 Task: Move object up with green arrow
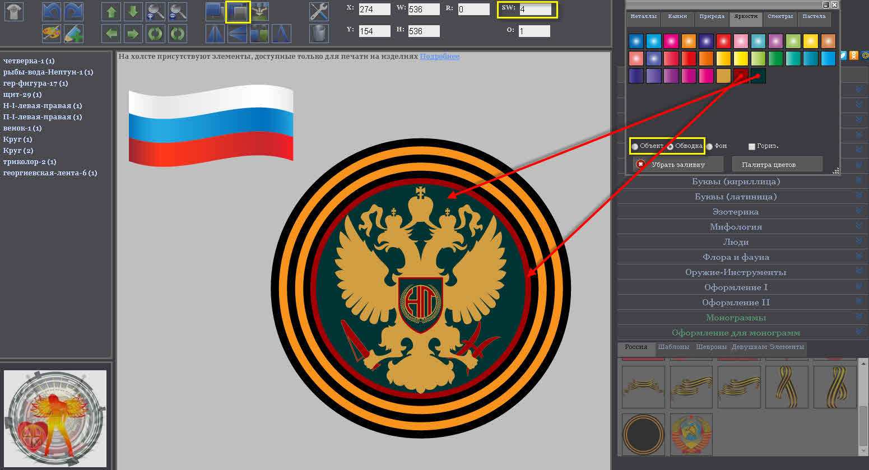point(111,12)
